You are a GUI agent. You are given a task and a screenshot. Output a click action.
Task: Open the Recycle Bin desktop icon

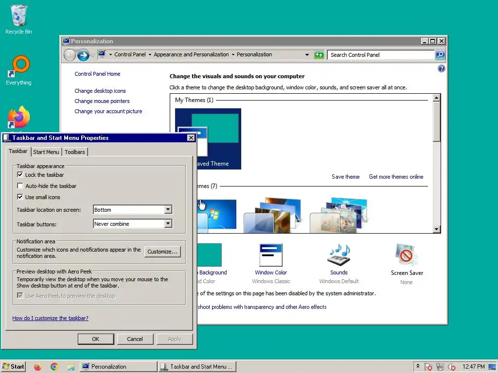click(18, 19)
